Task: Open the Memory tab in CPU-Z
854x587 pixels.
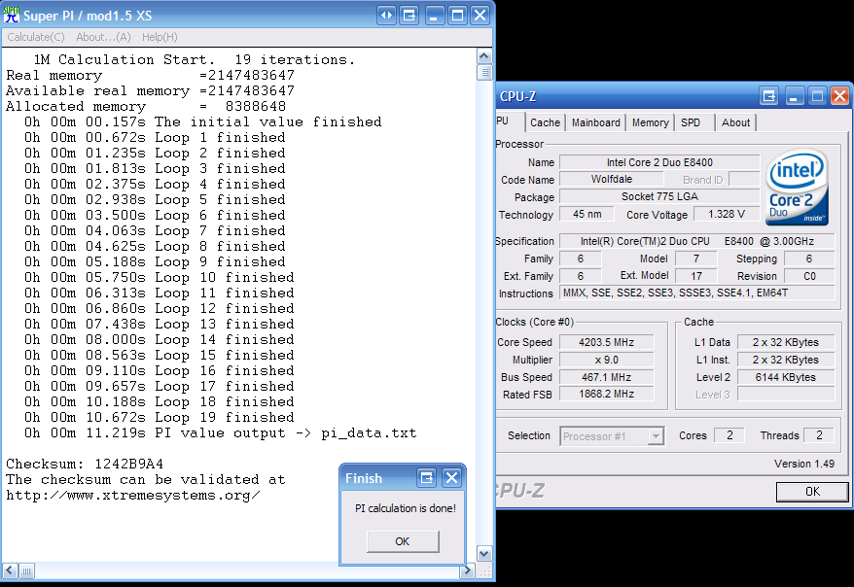Action: (x=651, y=123)
